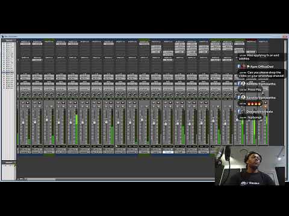
Task: Click the mixer's vertical scrollbar on right
Action: 286,93
